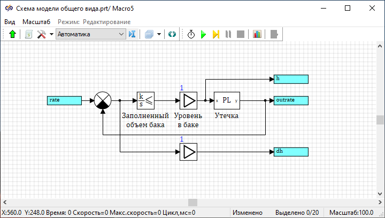Screen dimensions: 385x218
Task: Select the PL Утечка block
Action: [227, 100]
